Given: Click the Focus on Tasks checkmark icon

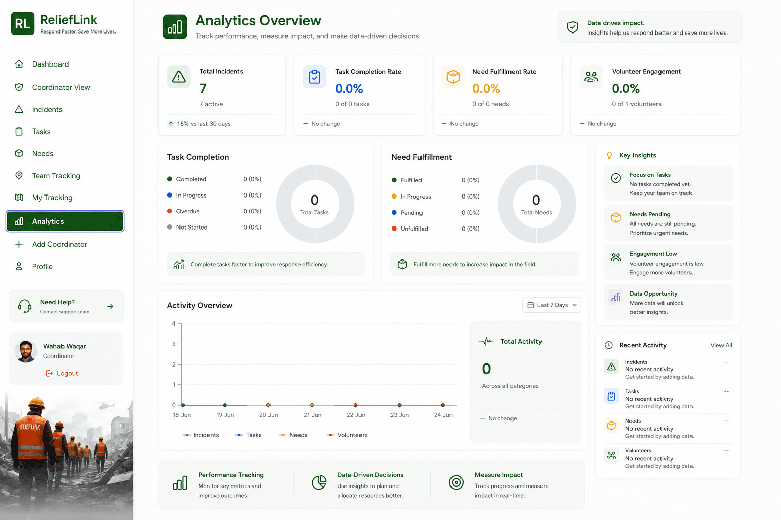Looking at the screenshot, I should tap(616, 178).
